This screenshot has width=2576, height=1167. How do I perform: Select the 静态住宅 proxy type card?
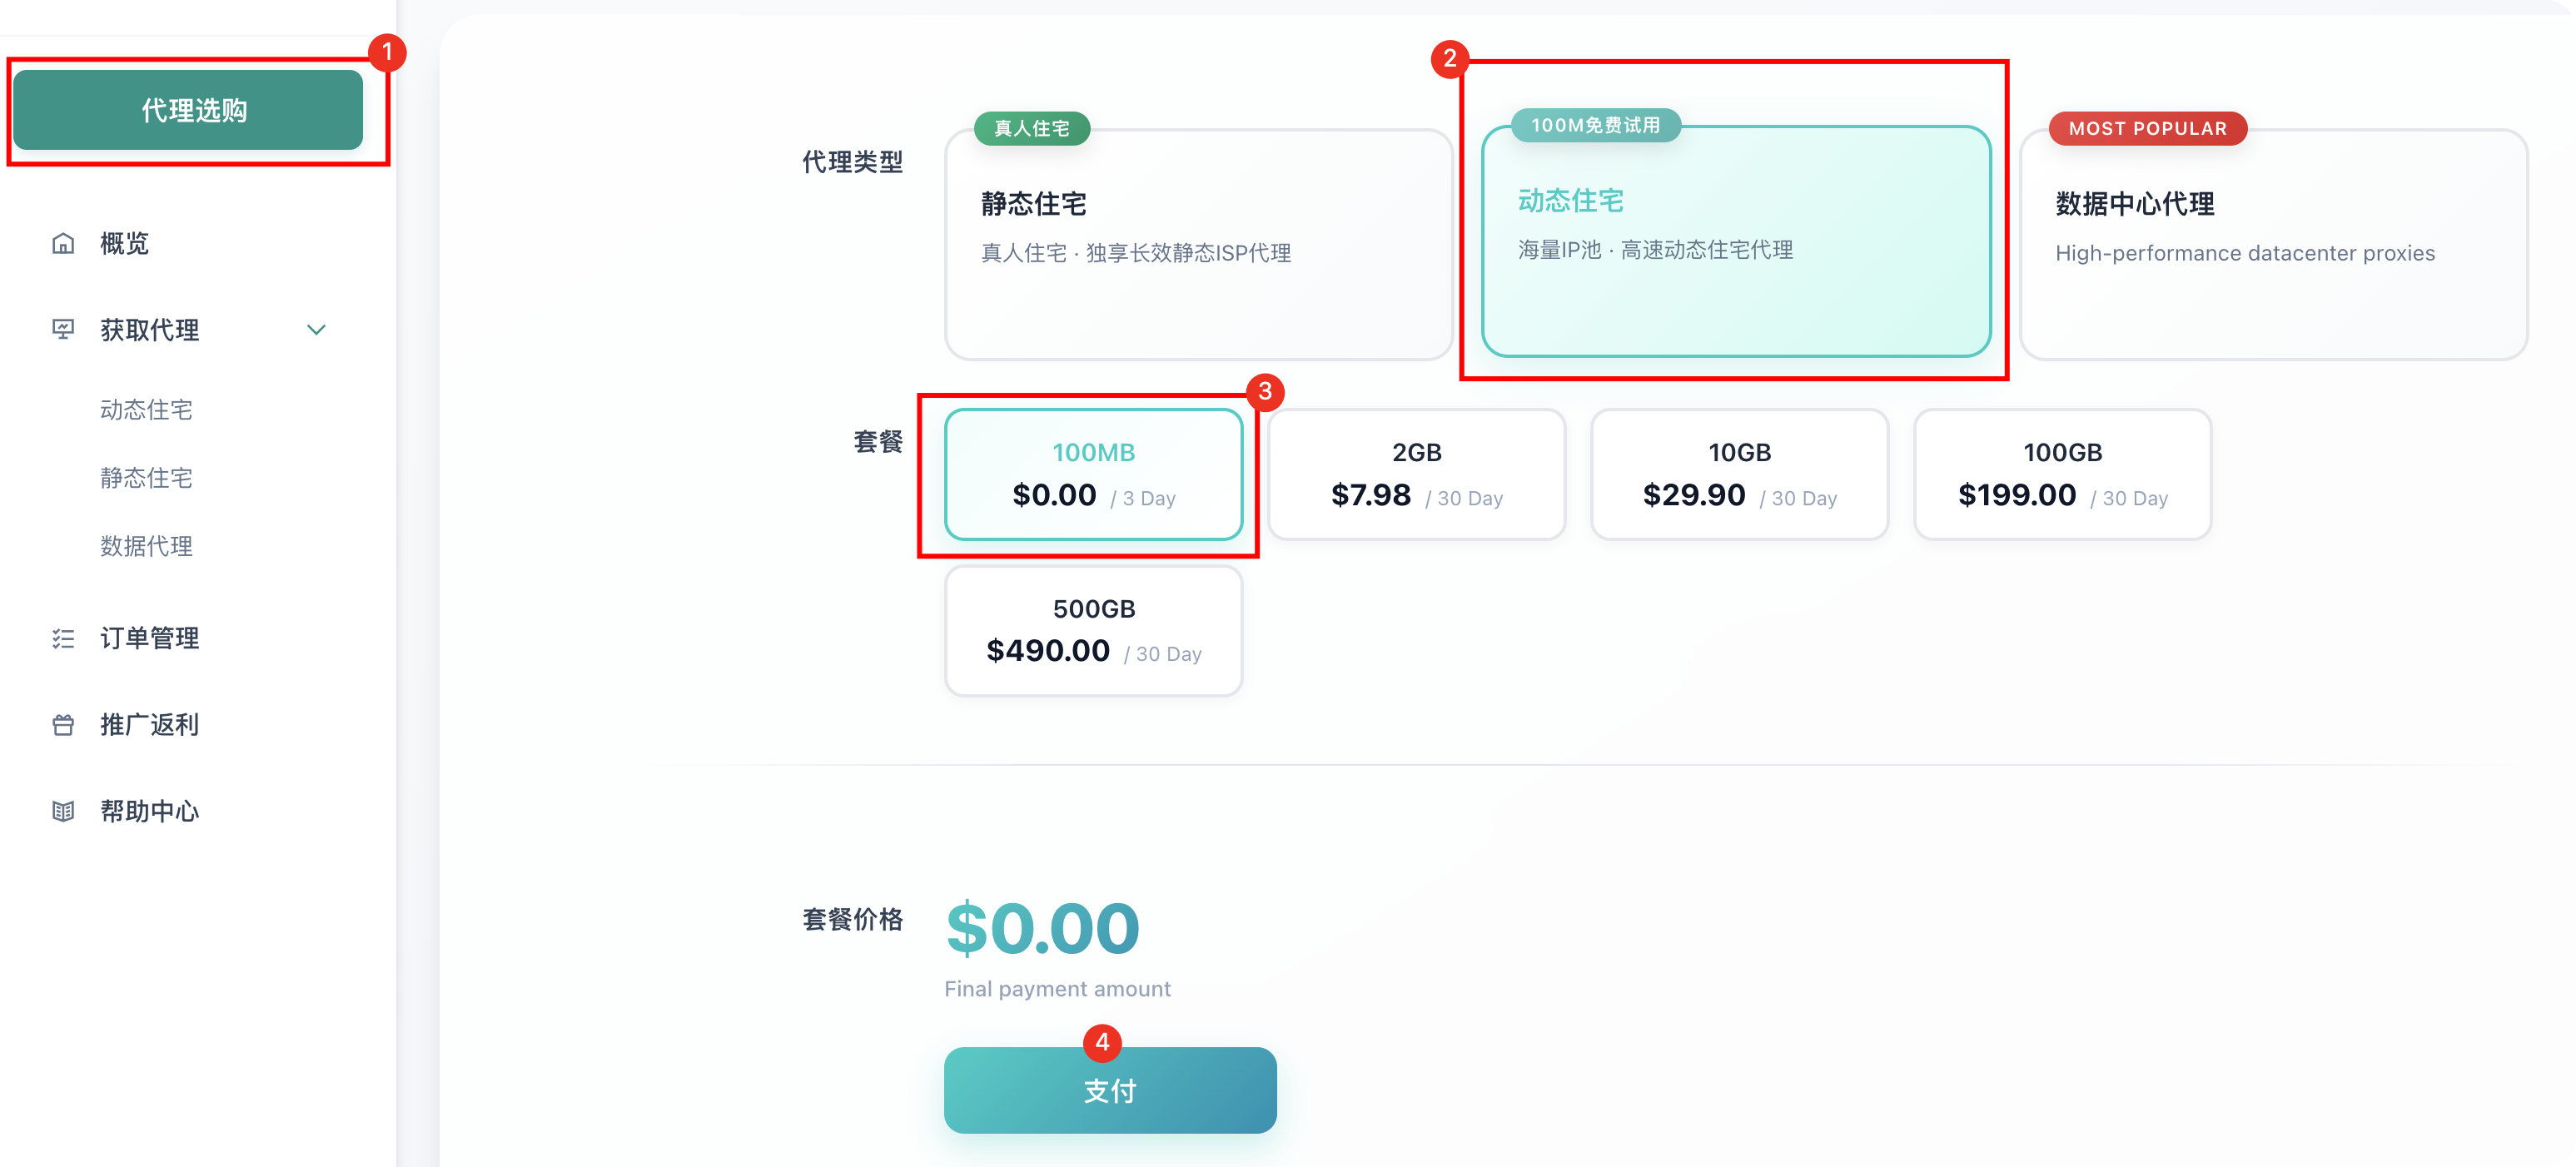click(x=1197, y=244)
